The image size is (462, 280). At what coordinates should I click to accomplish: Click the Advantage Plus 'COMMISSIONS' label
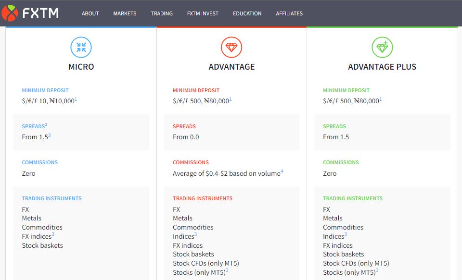pos(341,162)
